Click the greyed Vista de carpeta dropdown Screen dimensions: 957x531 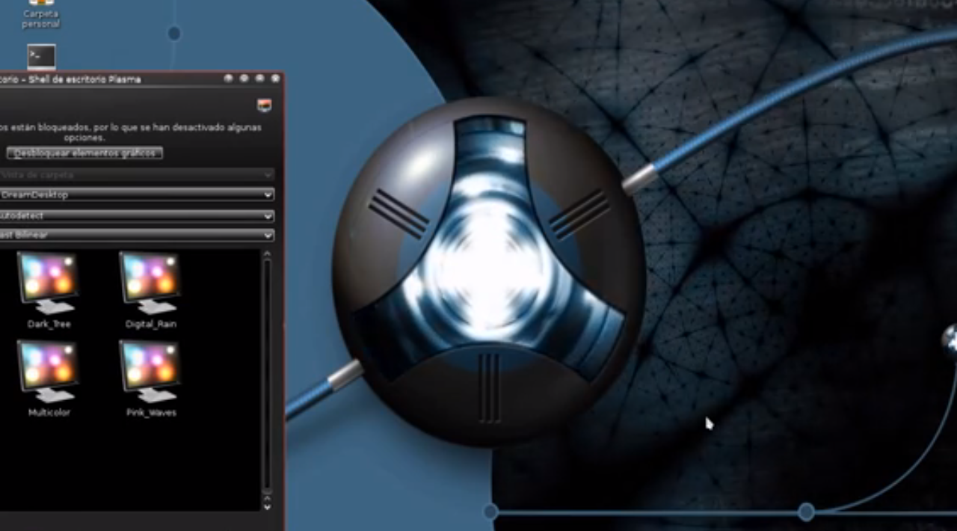click(x=136, y=175)
